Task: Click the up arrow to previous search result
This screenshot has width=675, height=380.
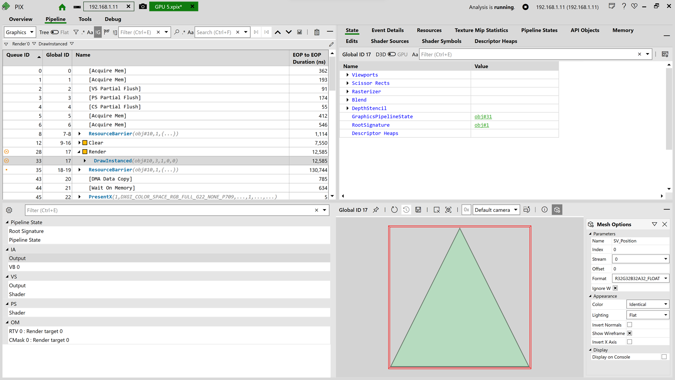Action: [x=278, y=32]
